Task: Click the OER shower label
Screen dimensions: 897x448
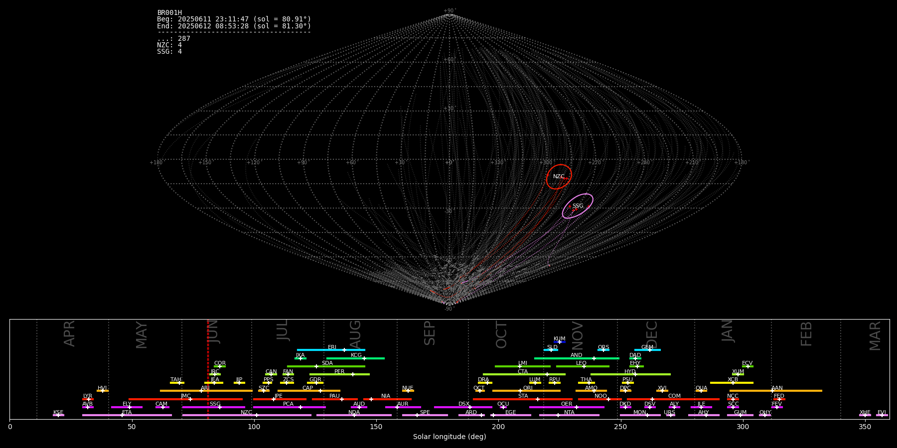Action: 567,404
